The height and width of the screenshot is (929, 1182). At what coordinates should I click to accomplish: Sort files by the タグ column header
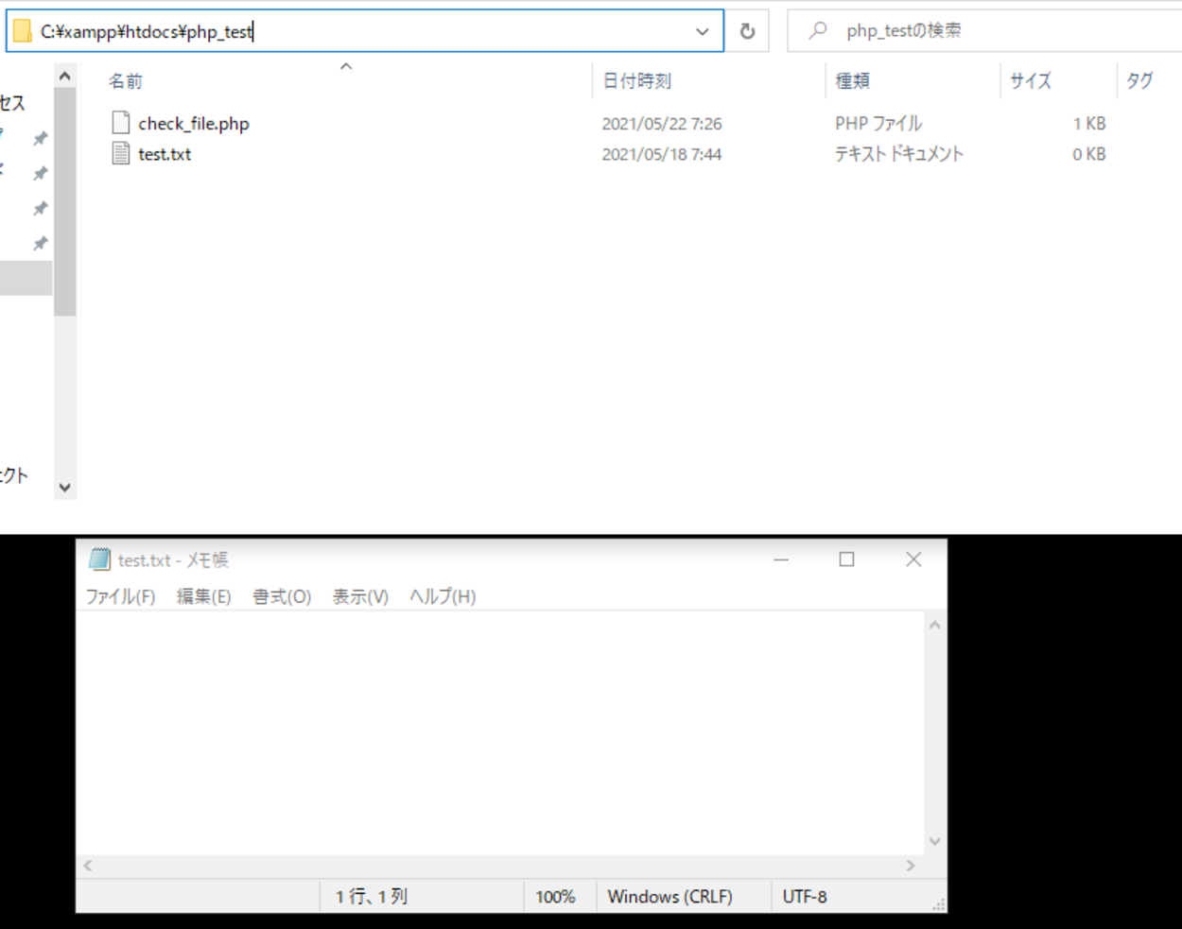tap(1139, 81)
